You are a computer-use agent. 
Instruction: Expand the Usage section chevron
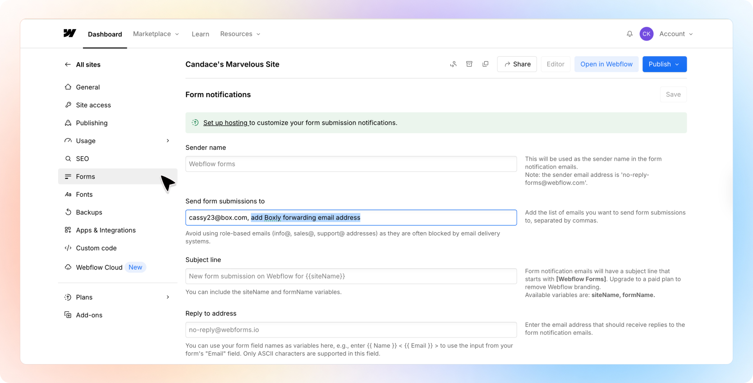(168, 141)
